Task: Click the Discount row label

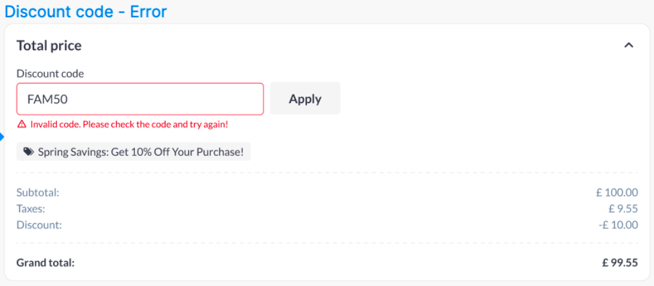Action: (39, 225)
